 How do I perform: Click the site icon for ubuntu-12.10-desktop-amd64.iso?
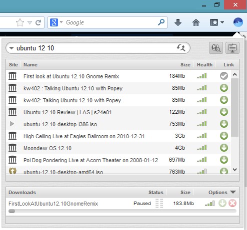12,171
